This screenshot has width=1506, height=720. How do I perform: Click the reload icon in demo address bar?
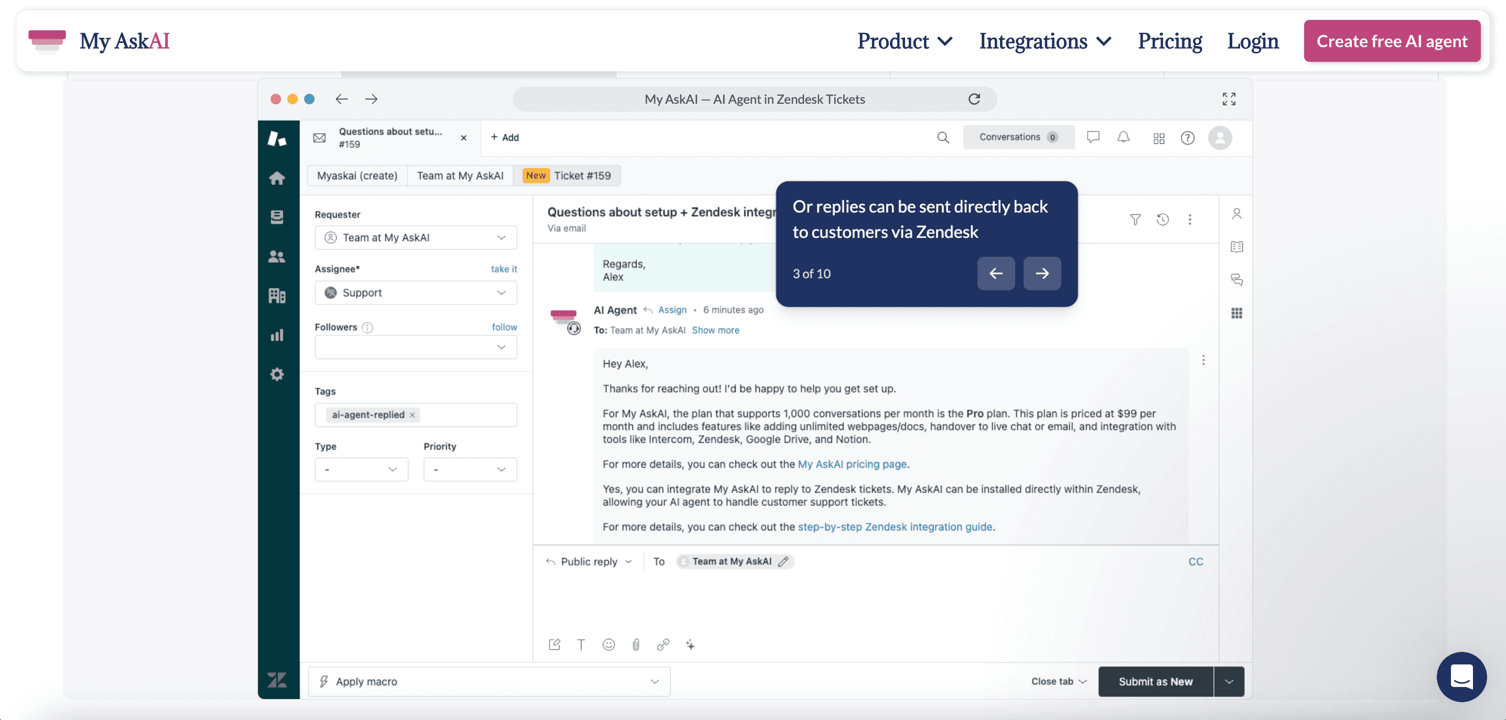point(974,99)
